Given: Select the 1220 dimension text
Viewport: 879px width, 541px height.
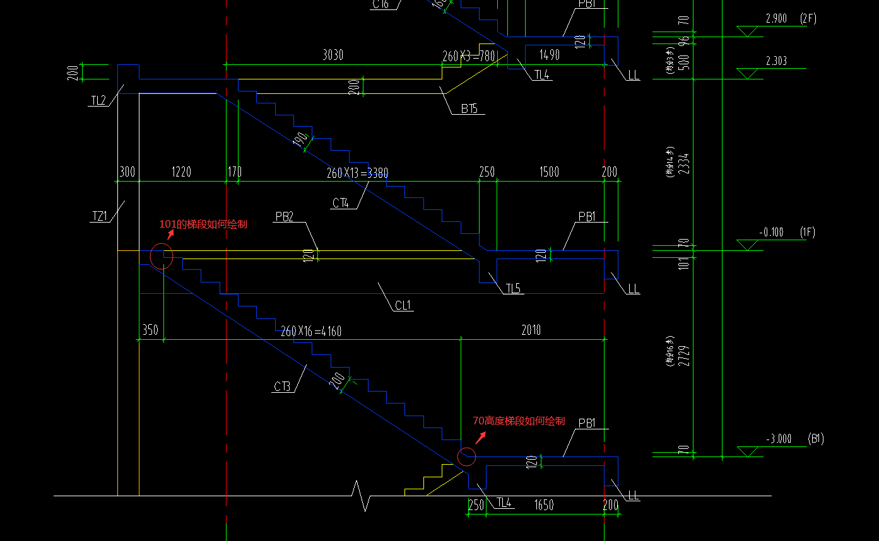Looking at the screenshot, I should (x=181, y=172).
